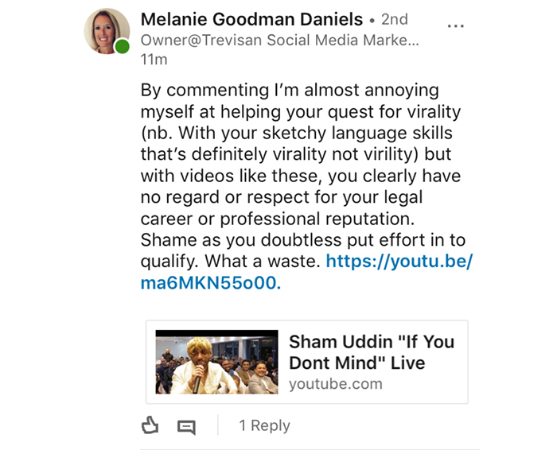Open the three-dot options menu on the comment
The height and width of the screenshot is (450, 557).
[456, 26]
